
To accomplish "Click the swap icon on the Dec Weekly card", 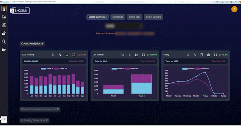I will 123,55.
